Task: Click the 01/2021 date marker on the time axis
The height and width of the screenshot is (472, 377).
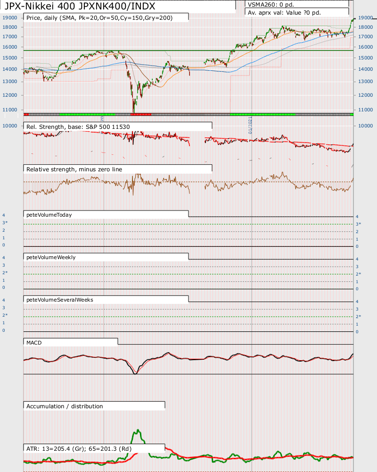Action: [x=250, y=126]
